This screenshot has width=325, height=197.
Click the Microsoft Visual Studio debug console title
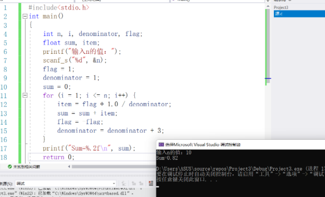point(202,145)
